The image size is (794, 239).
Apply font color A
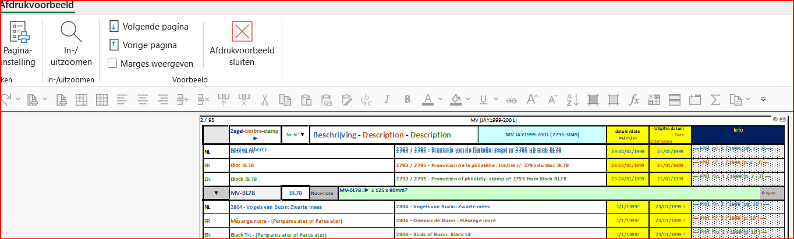427,100
